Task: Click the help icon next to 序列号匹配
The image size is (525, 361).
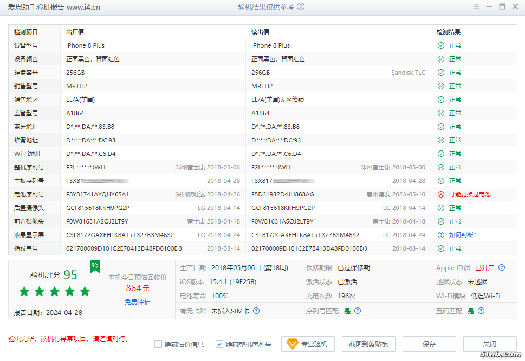Action: coord(358,311)
